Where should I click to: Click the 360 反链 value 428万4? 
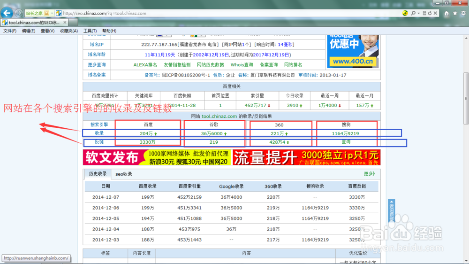tap(277, 142)
